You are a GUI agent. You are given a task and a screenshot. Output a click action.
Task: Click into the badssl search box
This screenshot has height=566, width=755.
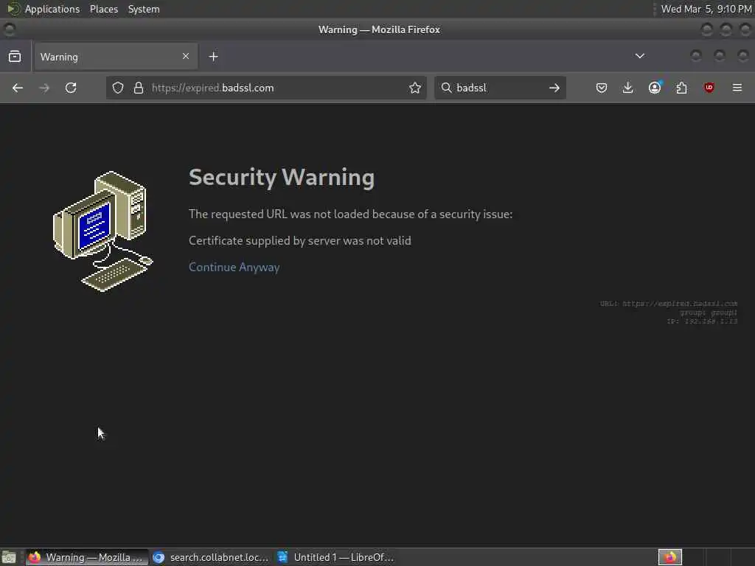(x=500, y=88)
